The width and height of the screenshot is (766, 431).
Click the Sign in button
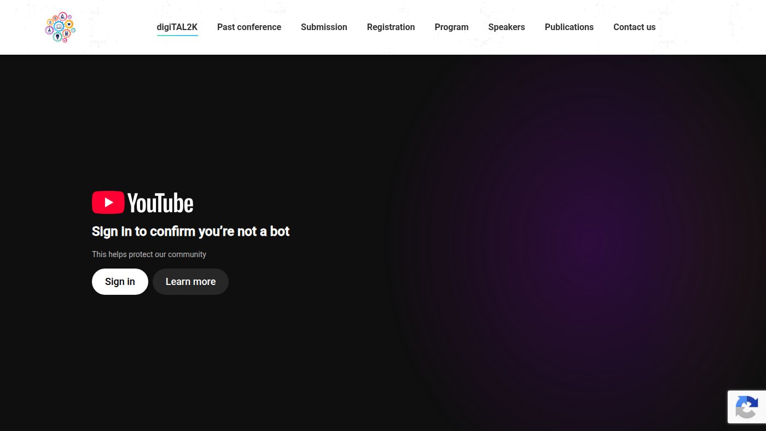[x=120, y=282]
